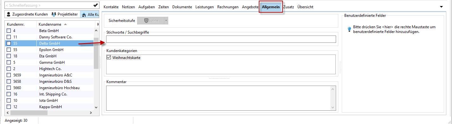Tick the checkbox for Beta GmbH
The height and width of the screenshot is (124, 452).
tap(9, 31)
